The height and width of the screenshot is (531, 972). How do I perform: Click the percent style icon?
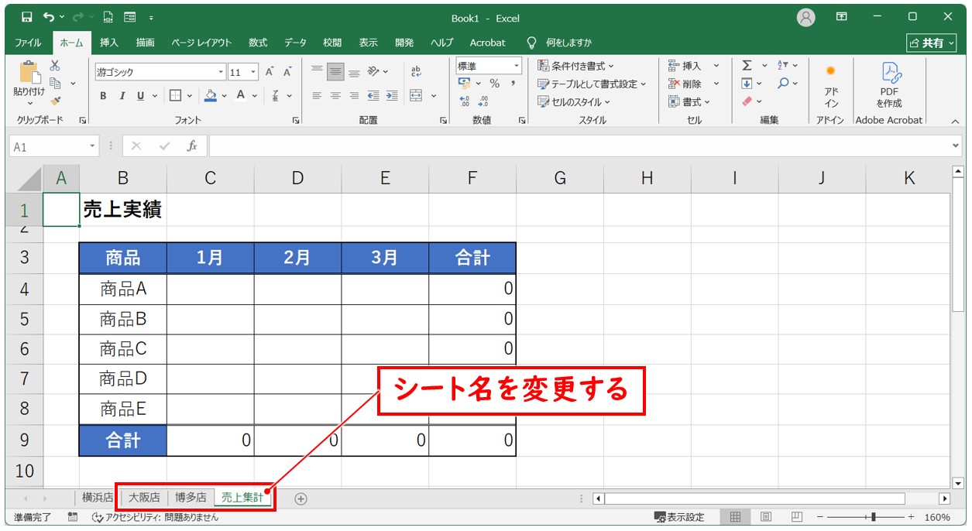pos(494,84)
